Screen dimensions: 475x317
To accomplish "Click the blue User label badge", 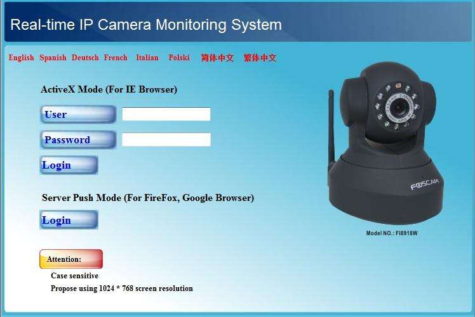I will tap(78, 114).
